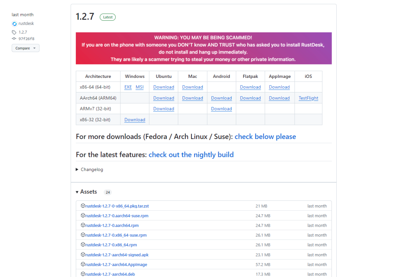Click the commit icon beside 97f26f8

point(14,39)
